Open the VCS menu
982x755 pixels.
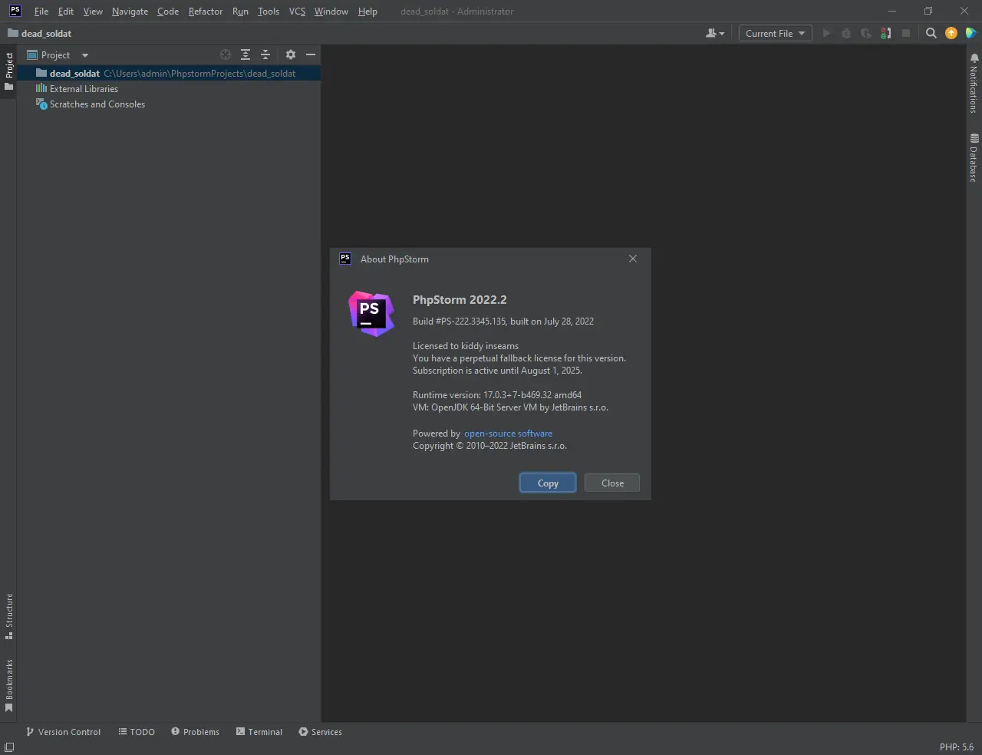297,12
